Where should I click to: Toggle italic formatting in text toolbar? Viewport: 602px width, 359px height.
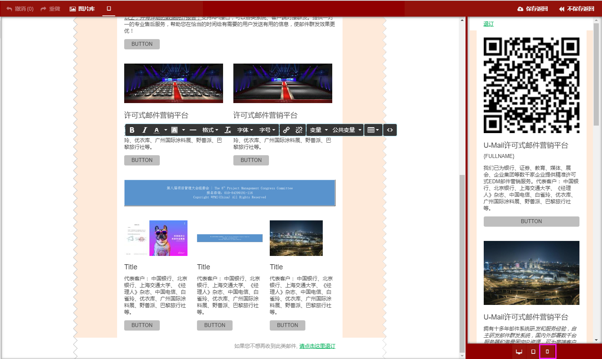[145, 130]
